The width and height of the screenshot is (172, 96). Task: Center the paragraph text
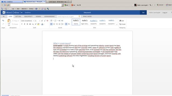54,24
